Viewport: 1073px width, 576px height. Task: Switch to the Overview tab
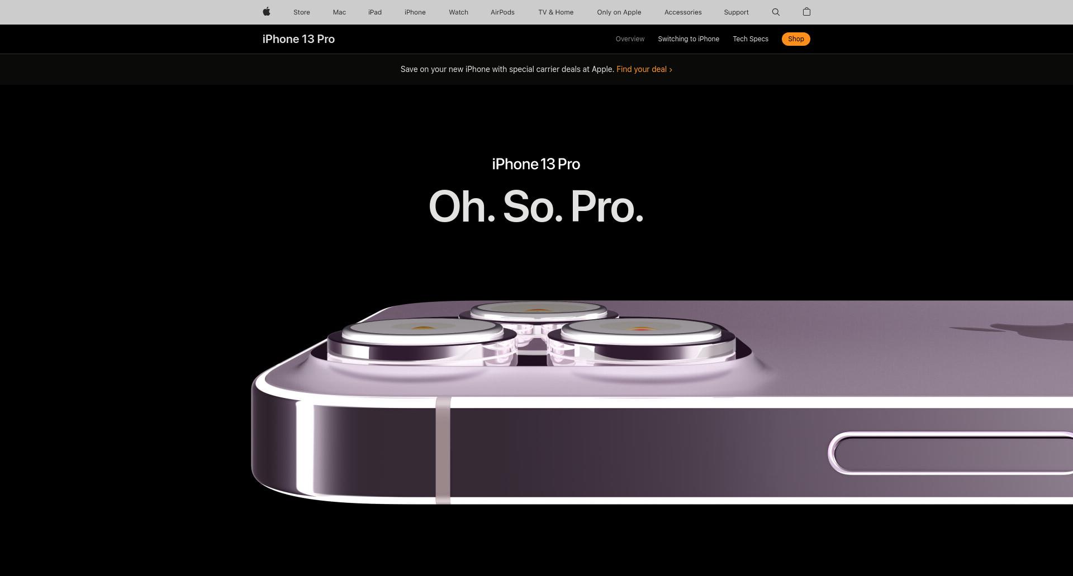630,39
